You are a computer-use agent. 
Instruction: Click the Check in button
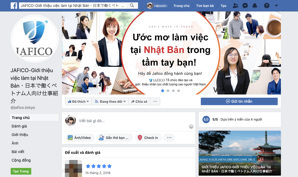coord(148,138)
